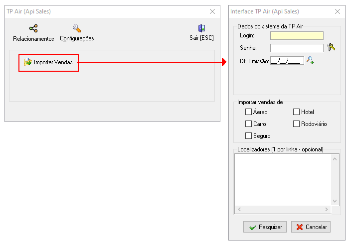Image resolution: width=351 pixels, height=245 pixels.
Task: Click the Importar Vendas label
Action: [53, 62]
